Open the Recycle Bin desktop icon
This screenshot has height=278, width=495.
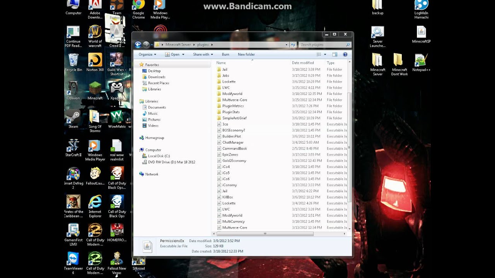73,63
